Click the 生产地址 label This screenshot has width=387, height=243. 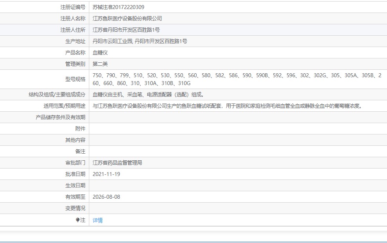[75, 41]
